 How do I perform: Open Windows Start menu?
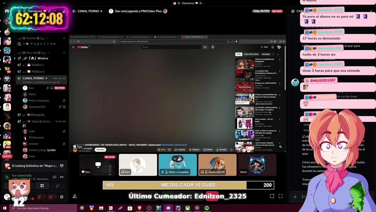coord(5,208)
